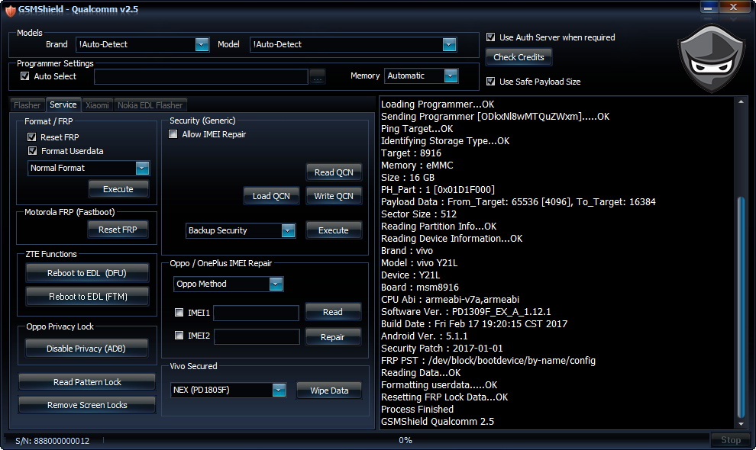
Task: Toggle Use Safe Payload Size checkbox
Action: tap(491, 82)
